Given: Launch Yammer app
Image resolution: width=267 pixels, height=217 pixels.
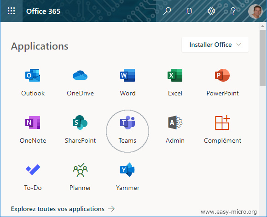Looking at the screenshot, I should 128,177.
